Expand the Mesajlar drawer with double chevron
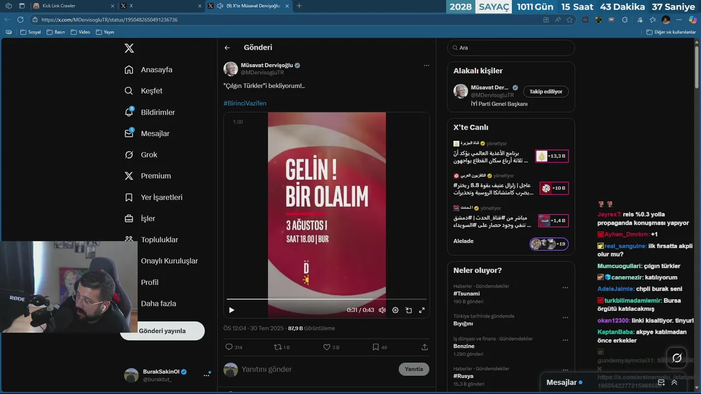Image resolution: width=701 pixels, height=394 pixels. pyautogui.click(x=674, y=383)
